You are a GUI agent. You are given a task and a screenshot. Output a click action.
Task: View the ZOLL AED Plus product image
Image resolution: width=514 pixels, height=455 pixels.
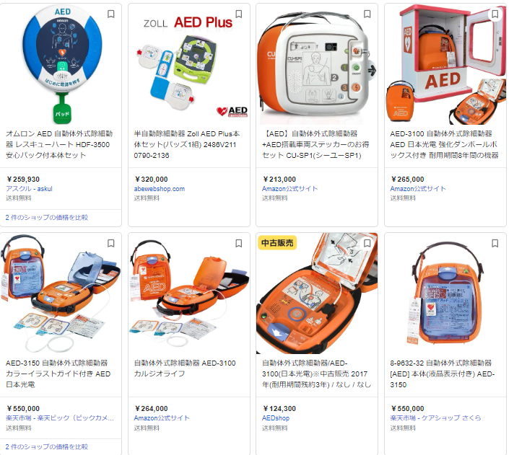pos(189,65)
